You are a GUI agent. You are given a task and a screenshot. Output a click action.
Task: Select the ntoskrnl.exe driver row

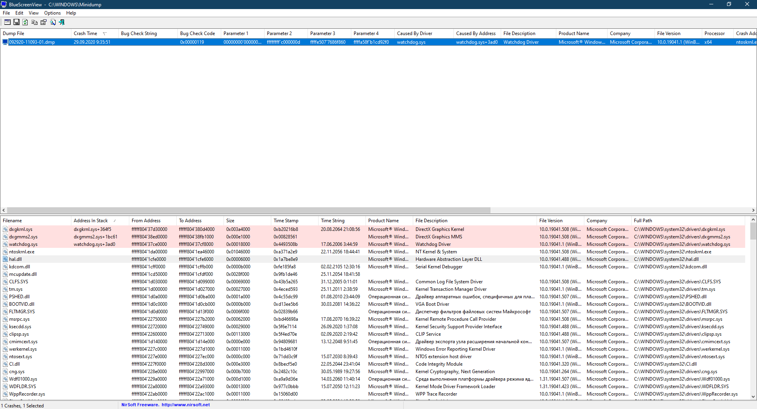[x=22, y=252]
